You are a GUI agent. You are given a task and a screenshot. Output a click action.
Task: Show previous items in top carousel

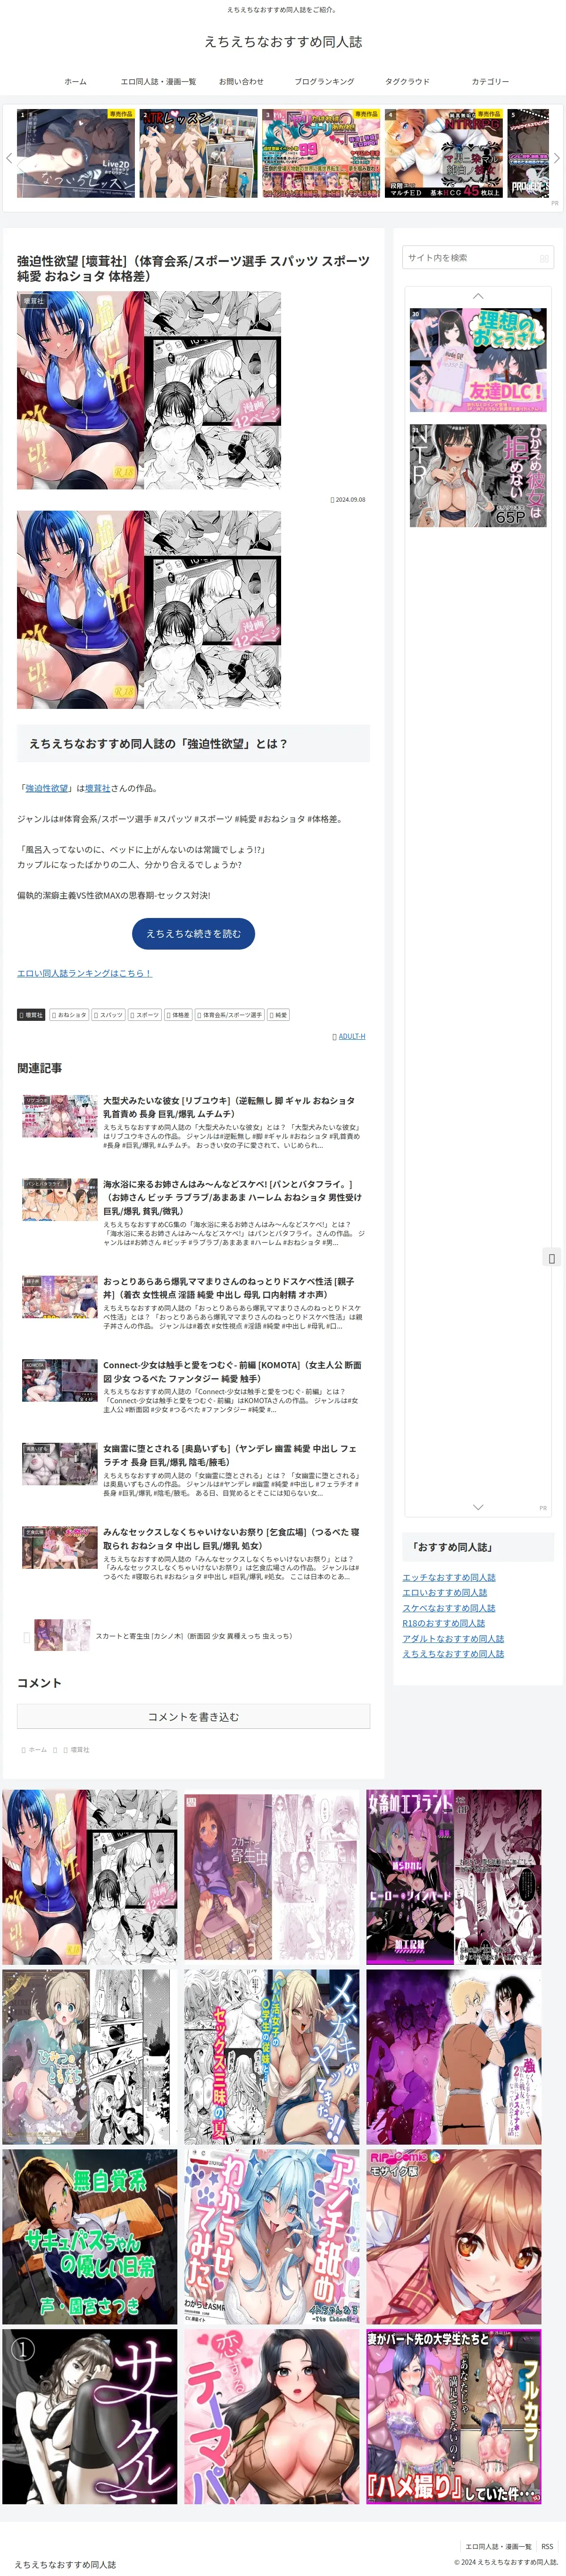[x=9, y=158]
